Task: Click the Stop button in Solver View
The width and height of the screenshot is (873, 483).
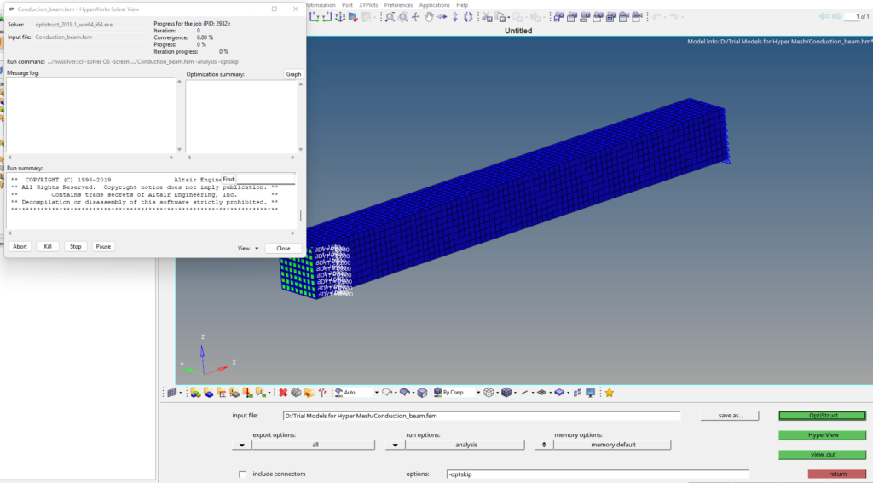Action: pyautogui.click(x=76, y=246)
